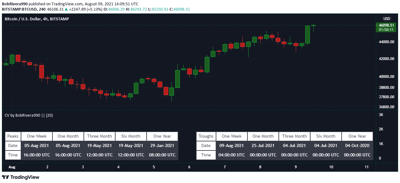
Task: Click the USD currency badge
Action: (x=386, y=19)
